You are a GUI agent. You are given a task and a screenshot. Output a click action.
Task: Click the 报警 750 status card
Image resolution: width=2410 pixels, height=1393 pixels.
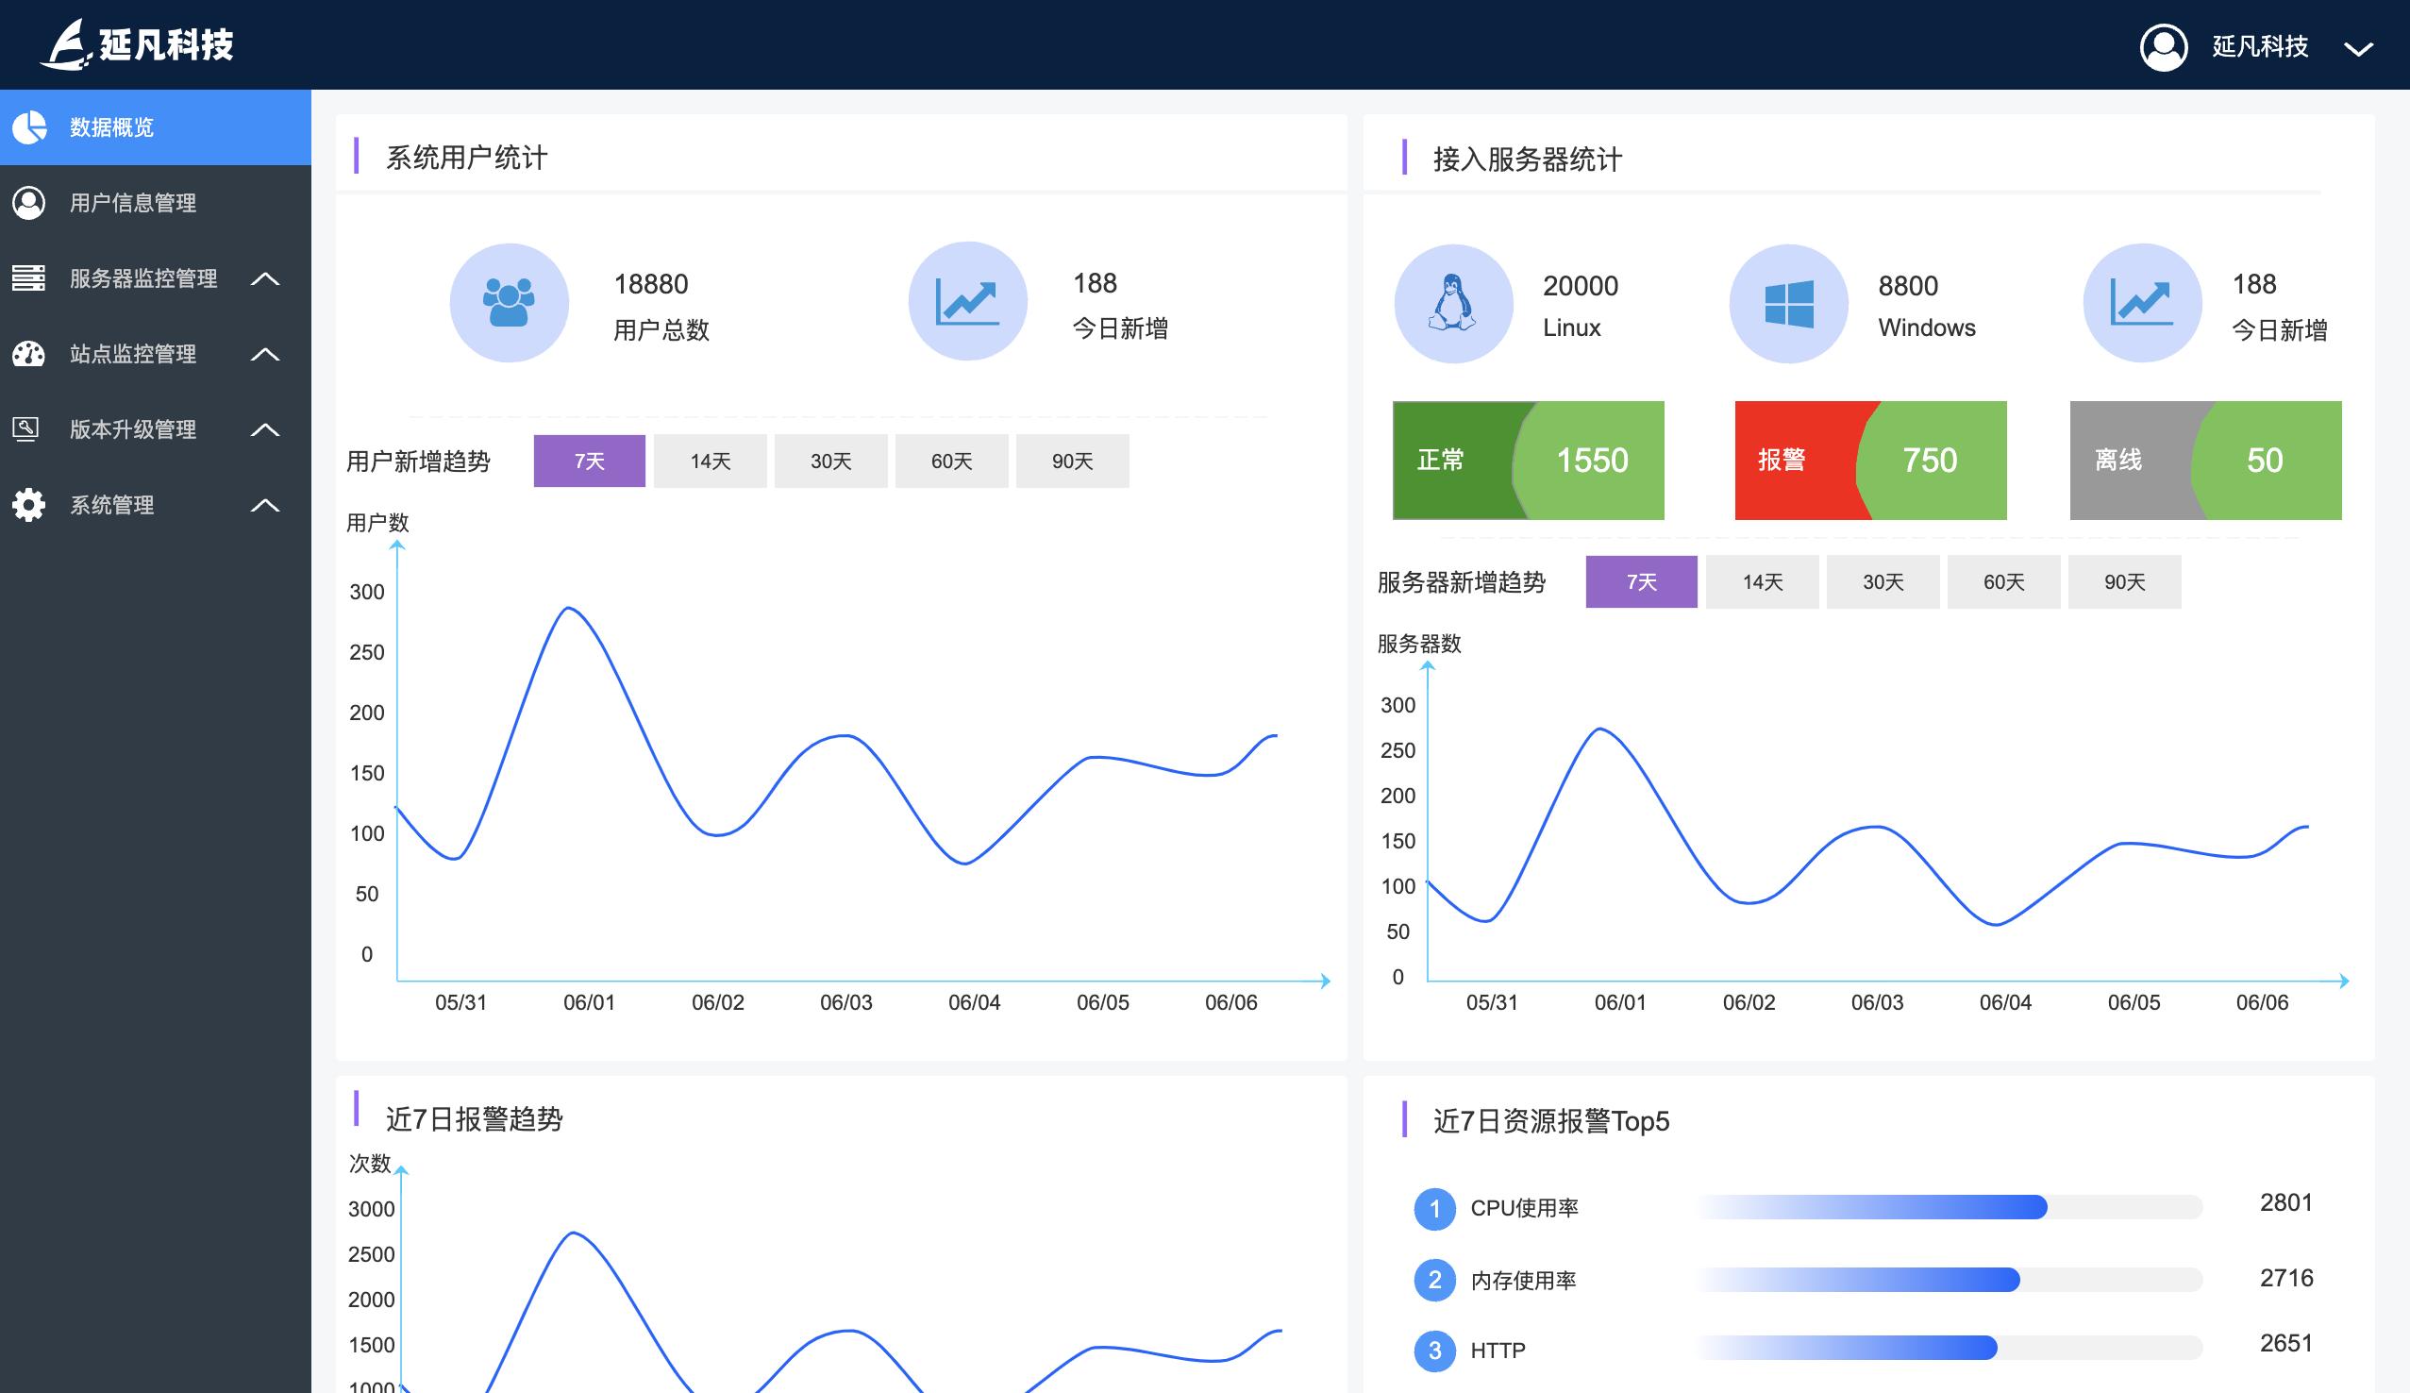point(1869,461)
